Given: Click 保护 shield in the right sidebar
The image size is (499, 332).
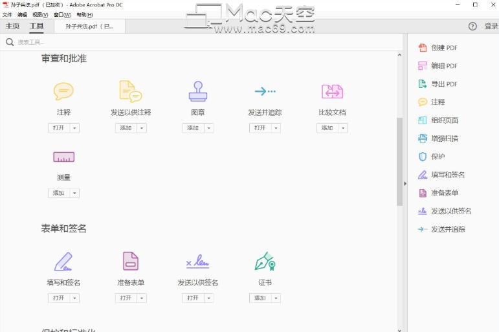Looking at the screenshot, I should [x=432, y=157].
